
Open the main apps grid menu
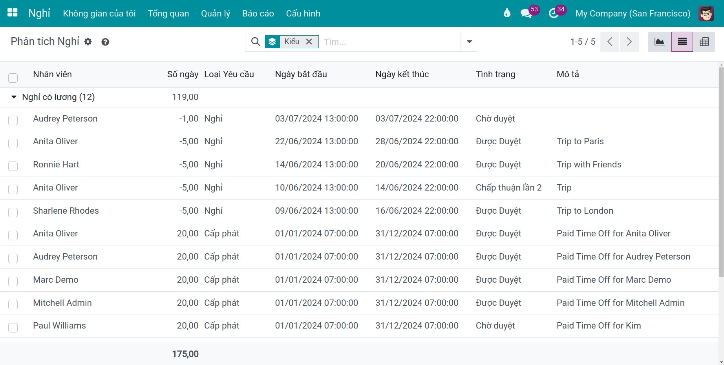click(13, 13)
